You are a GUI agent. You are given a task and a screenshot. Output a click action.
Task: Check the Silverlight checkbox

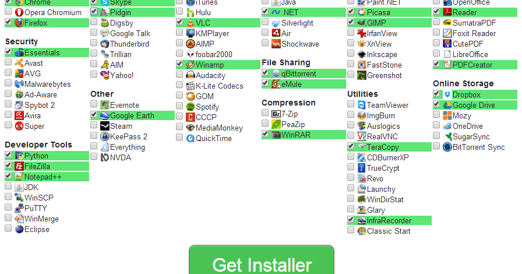pos(265,22)
